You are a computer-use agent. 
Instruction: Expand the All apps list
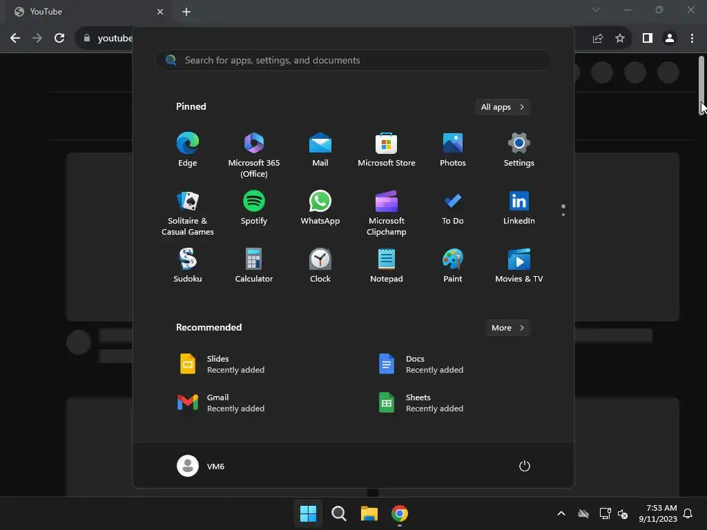(503, 107)
